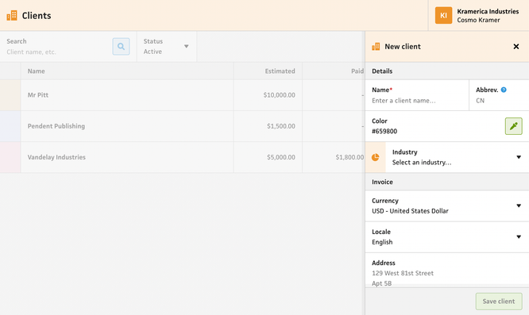Select the Pendent Publishing client row
The height and width of the screenshot is (315, 529).
[x=182, y=126]
